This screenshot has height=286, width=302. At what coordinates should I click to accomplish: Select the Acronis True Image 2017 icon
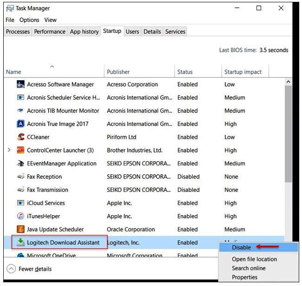pyautogui.click(x=20, y=124)
